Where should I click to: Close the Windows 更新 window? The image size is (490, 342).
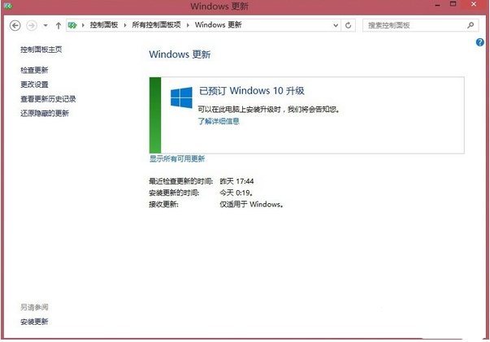pyautogui.click(x=474, y=4)
